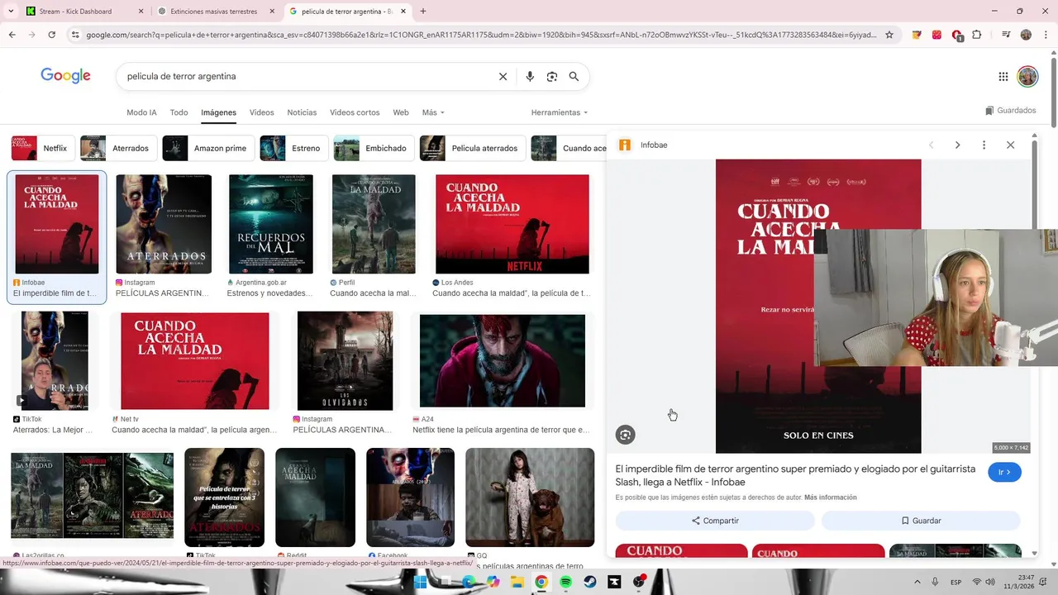Click in the Google search input field

click(x=306, y=76)
